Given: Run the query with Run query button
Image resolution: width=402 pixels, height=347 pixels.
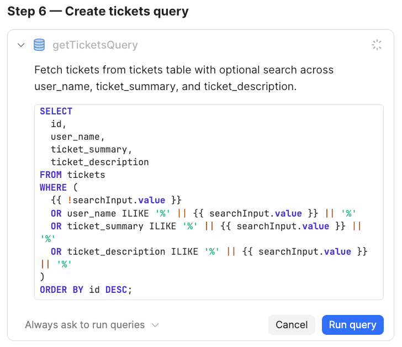Looking at the screenshot, I should (352, 325).
